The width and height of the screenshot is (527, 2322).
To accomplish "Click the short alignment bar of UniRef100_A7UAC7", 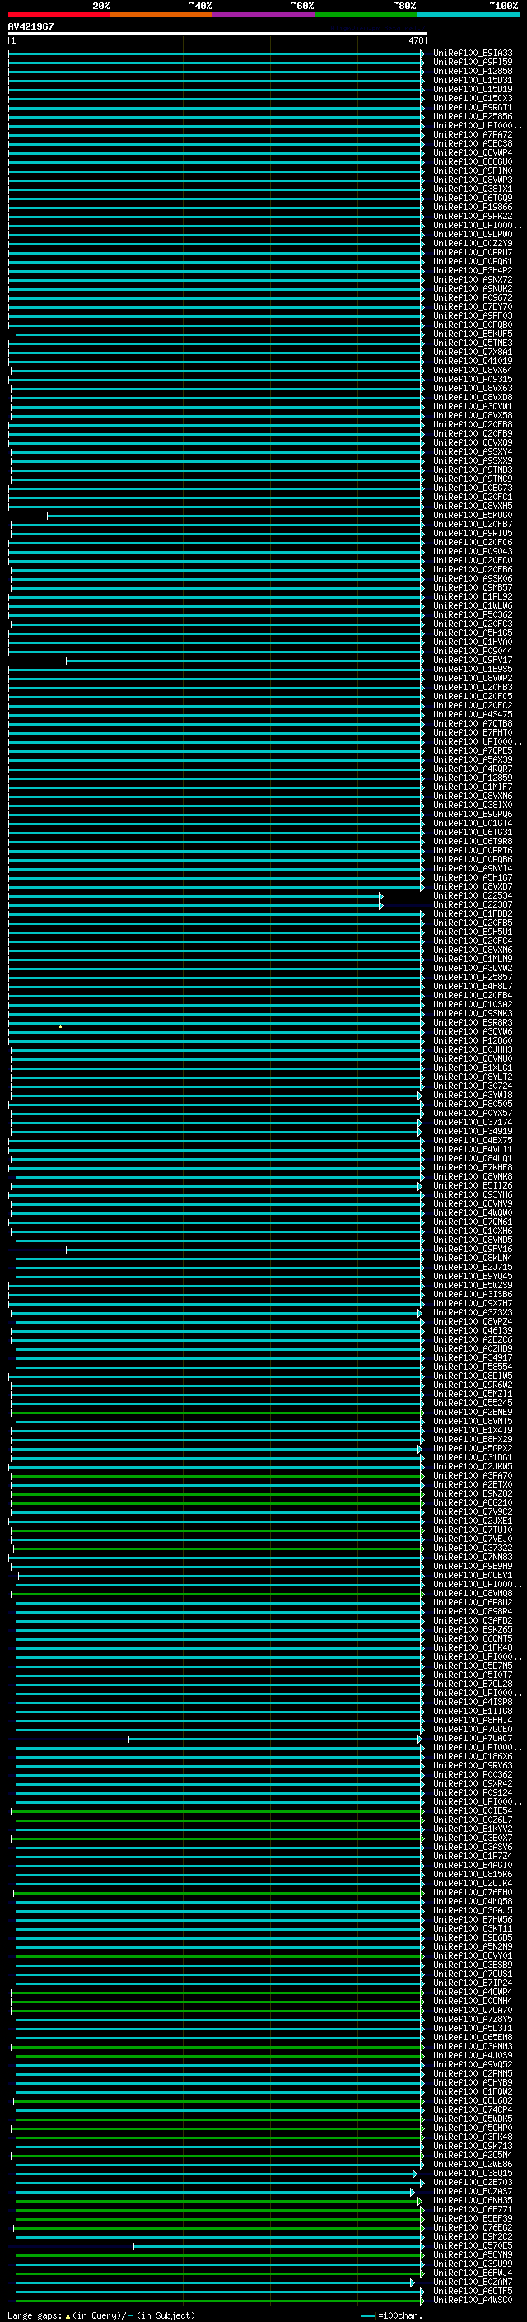I will [276, 1739].
